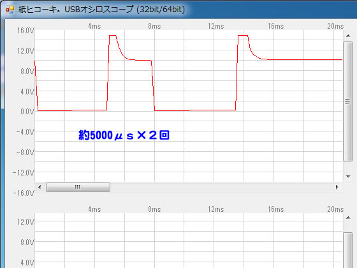Click left arrow of upper chart horizontal scrollbar
The width and height of the screenshot is (357, 268).
point(40,188)
